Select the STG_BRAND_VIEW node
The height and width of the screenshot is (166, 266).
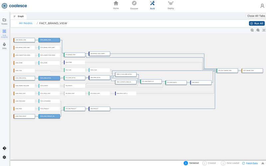click(74, 55)
